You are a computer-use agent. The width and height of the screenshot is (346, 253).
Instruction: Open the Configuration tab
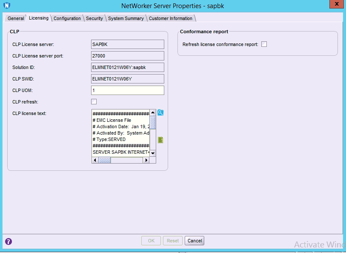click(67, 18)
